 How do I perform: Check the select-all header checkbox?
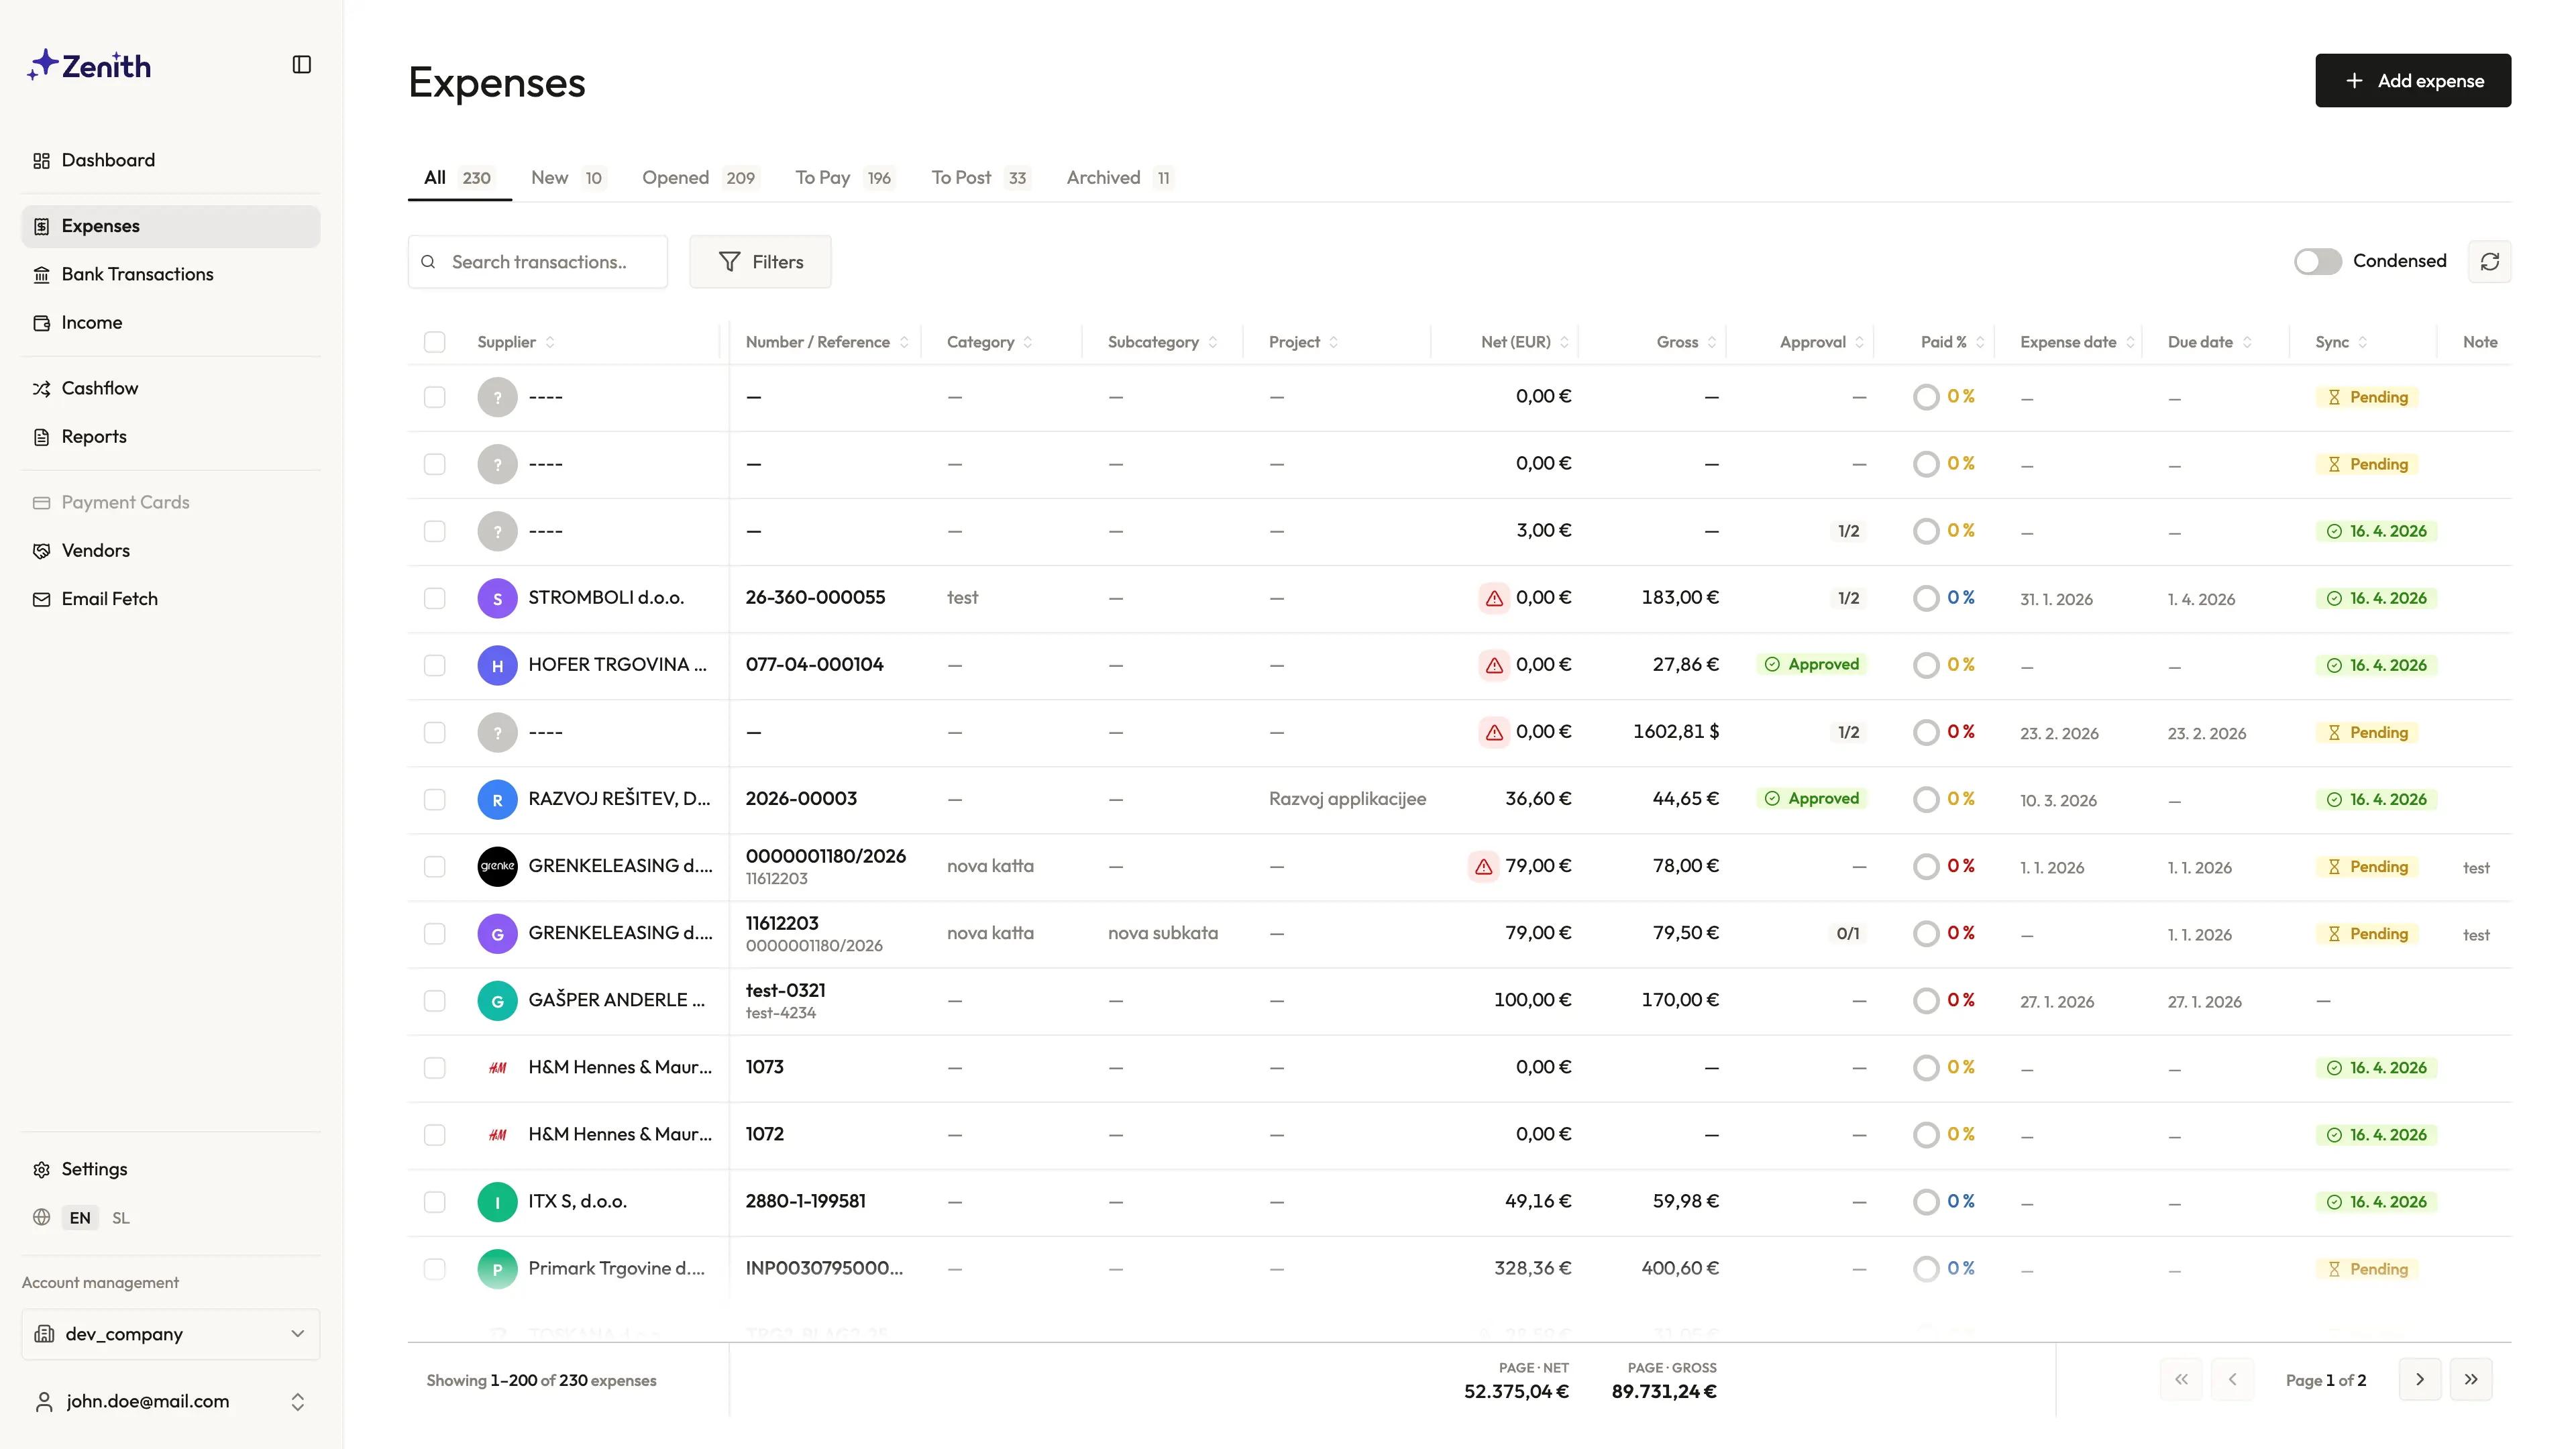pyautogui.click(x=434, y=342)
